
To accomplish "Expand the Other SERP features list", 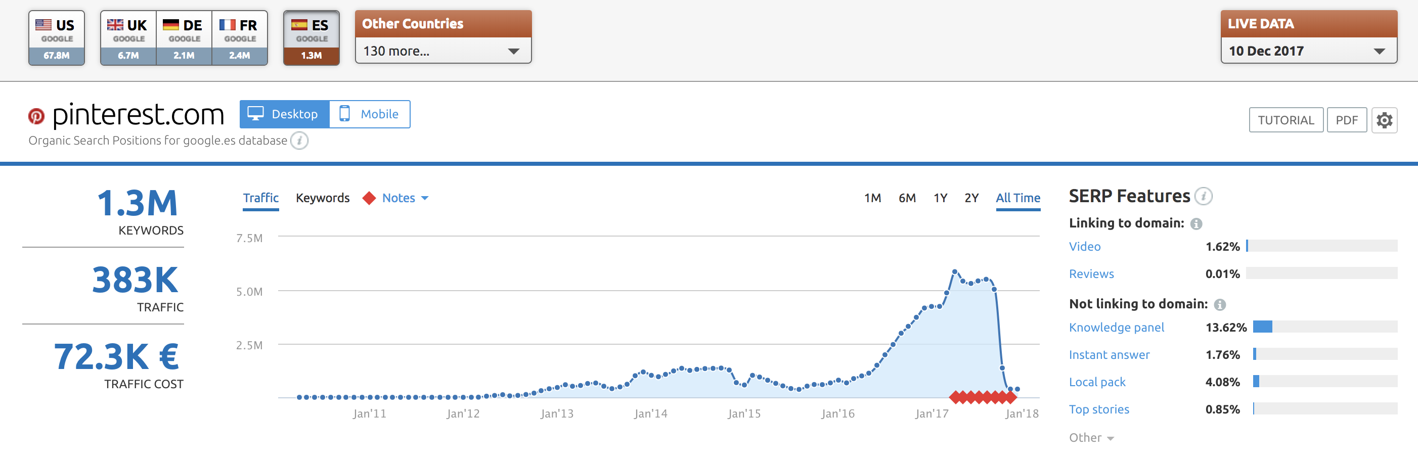I will pyautogui.click(x=1091, y=438).
